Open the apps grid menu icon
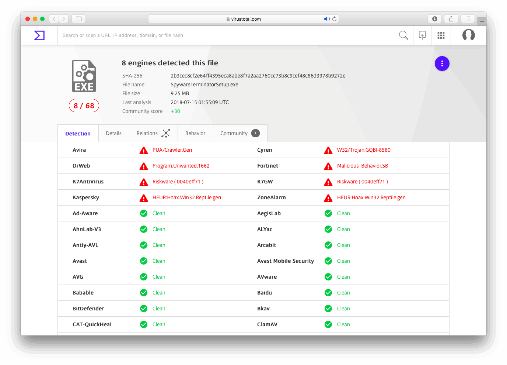The image size is (507, 365). point(441,35)
